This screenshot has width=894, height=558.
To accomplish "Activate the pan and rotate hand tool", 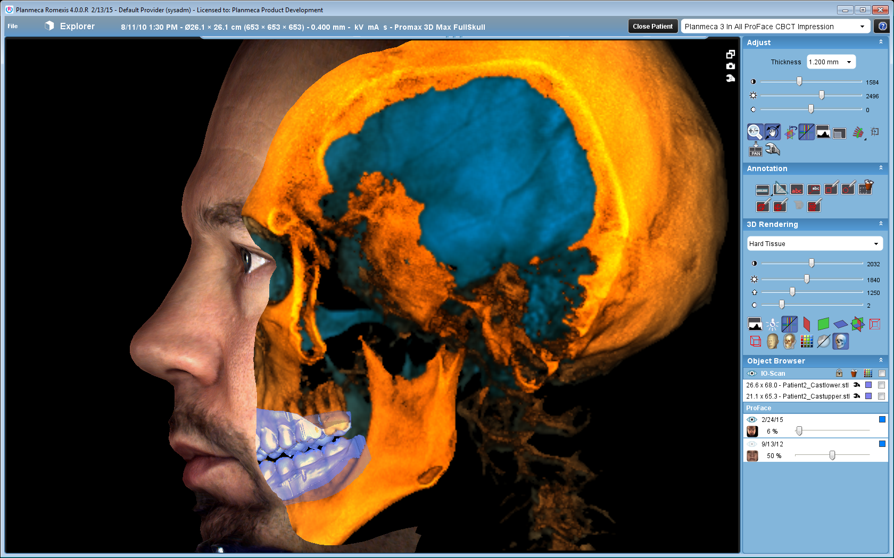I will tap(772, 132).
